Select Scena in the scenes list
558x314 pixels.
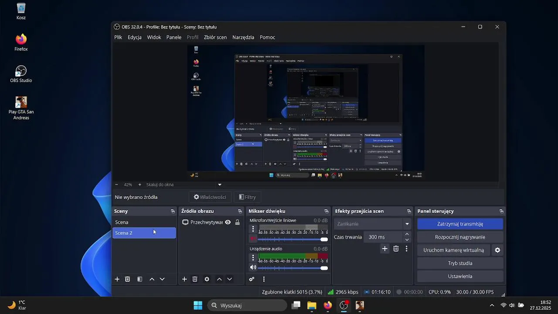tap(144, 222)
